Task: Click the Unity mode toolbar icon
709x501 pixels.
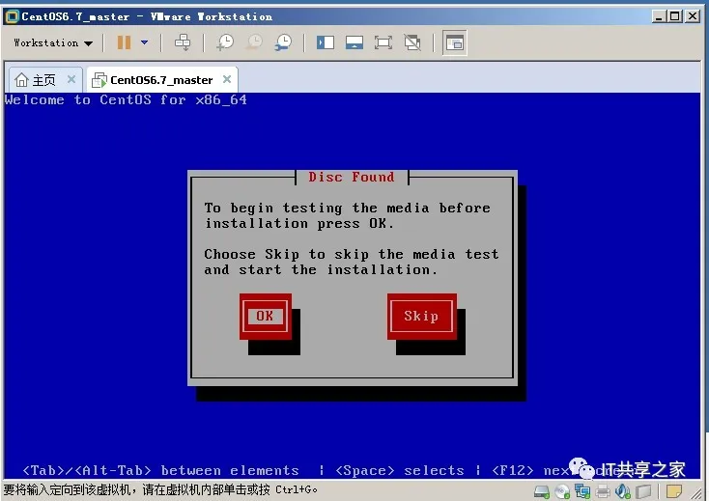Action: click(411, 42)
